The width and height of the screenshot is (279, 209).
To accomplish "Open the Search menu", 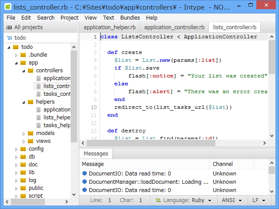I will 45,18.
